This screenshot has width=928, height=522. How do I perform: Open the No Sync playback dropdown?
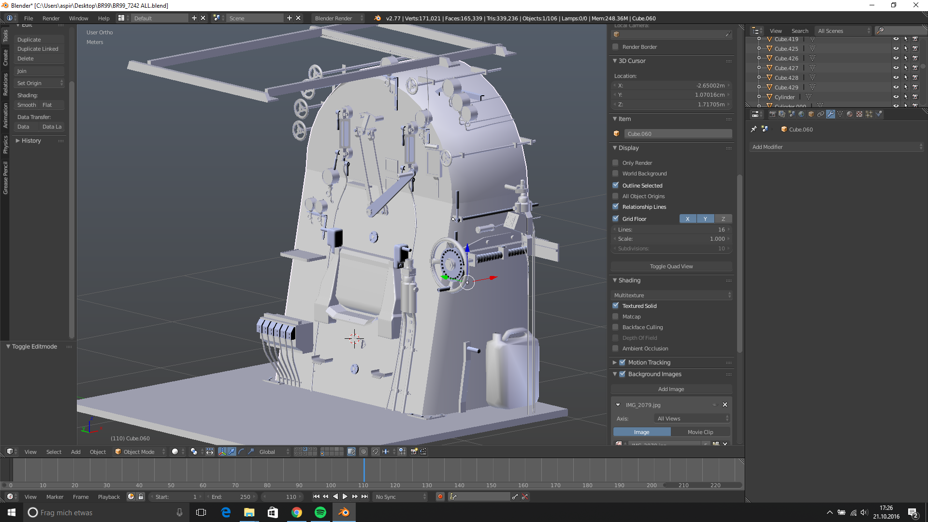pyautogui.click(x=401, y=496)
